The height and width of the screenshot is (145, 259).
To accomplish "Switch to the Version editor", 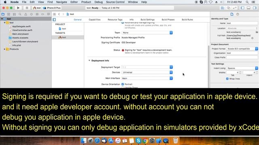I will [x=235, y=8].
